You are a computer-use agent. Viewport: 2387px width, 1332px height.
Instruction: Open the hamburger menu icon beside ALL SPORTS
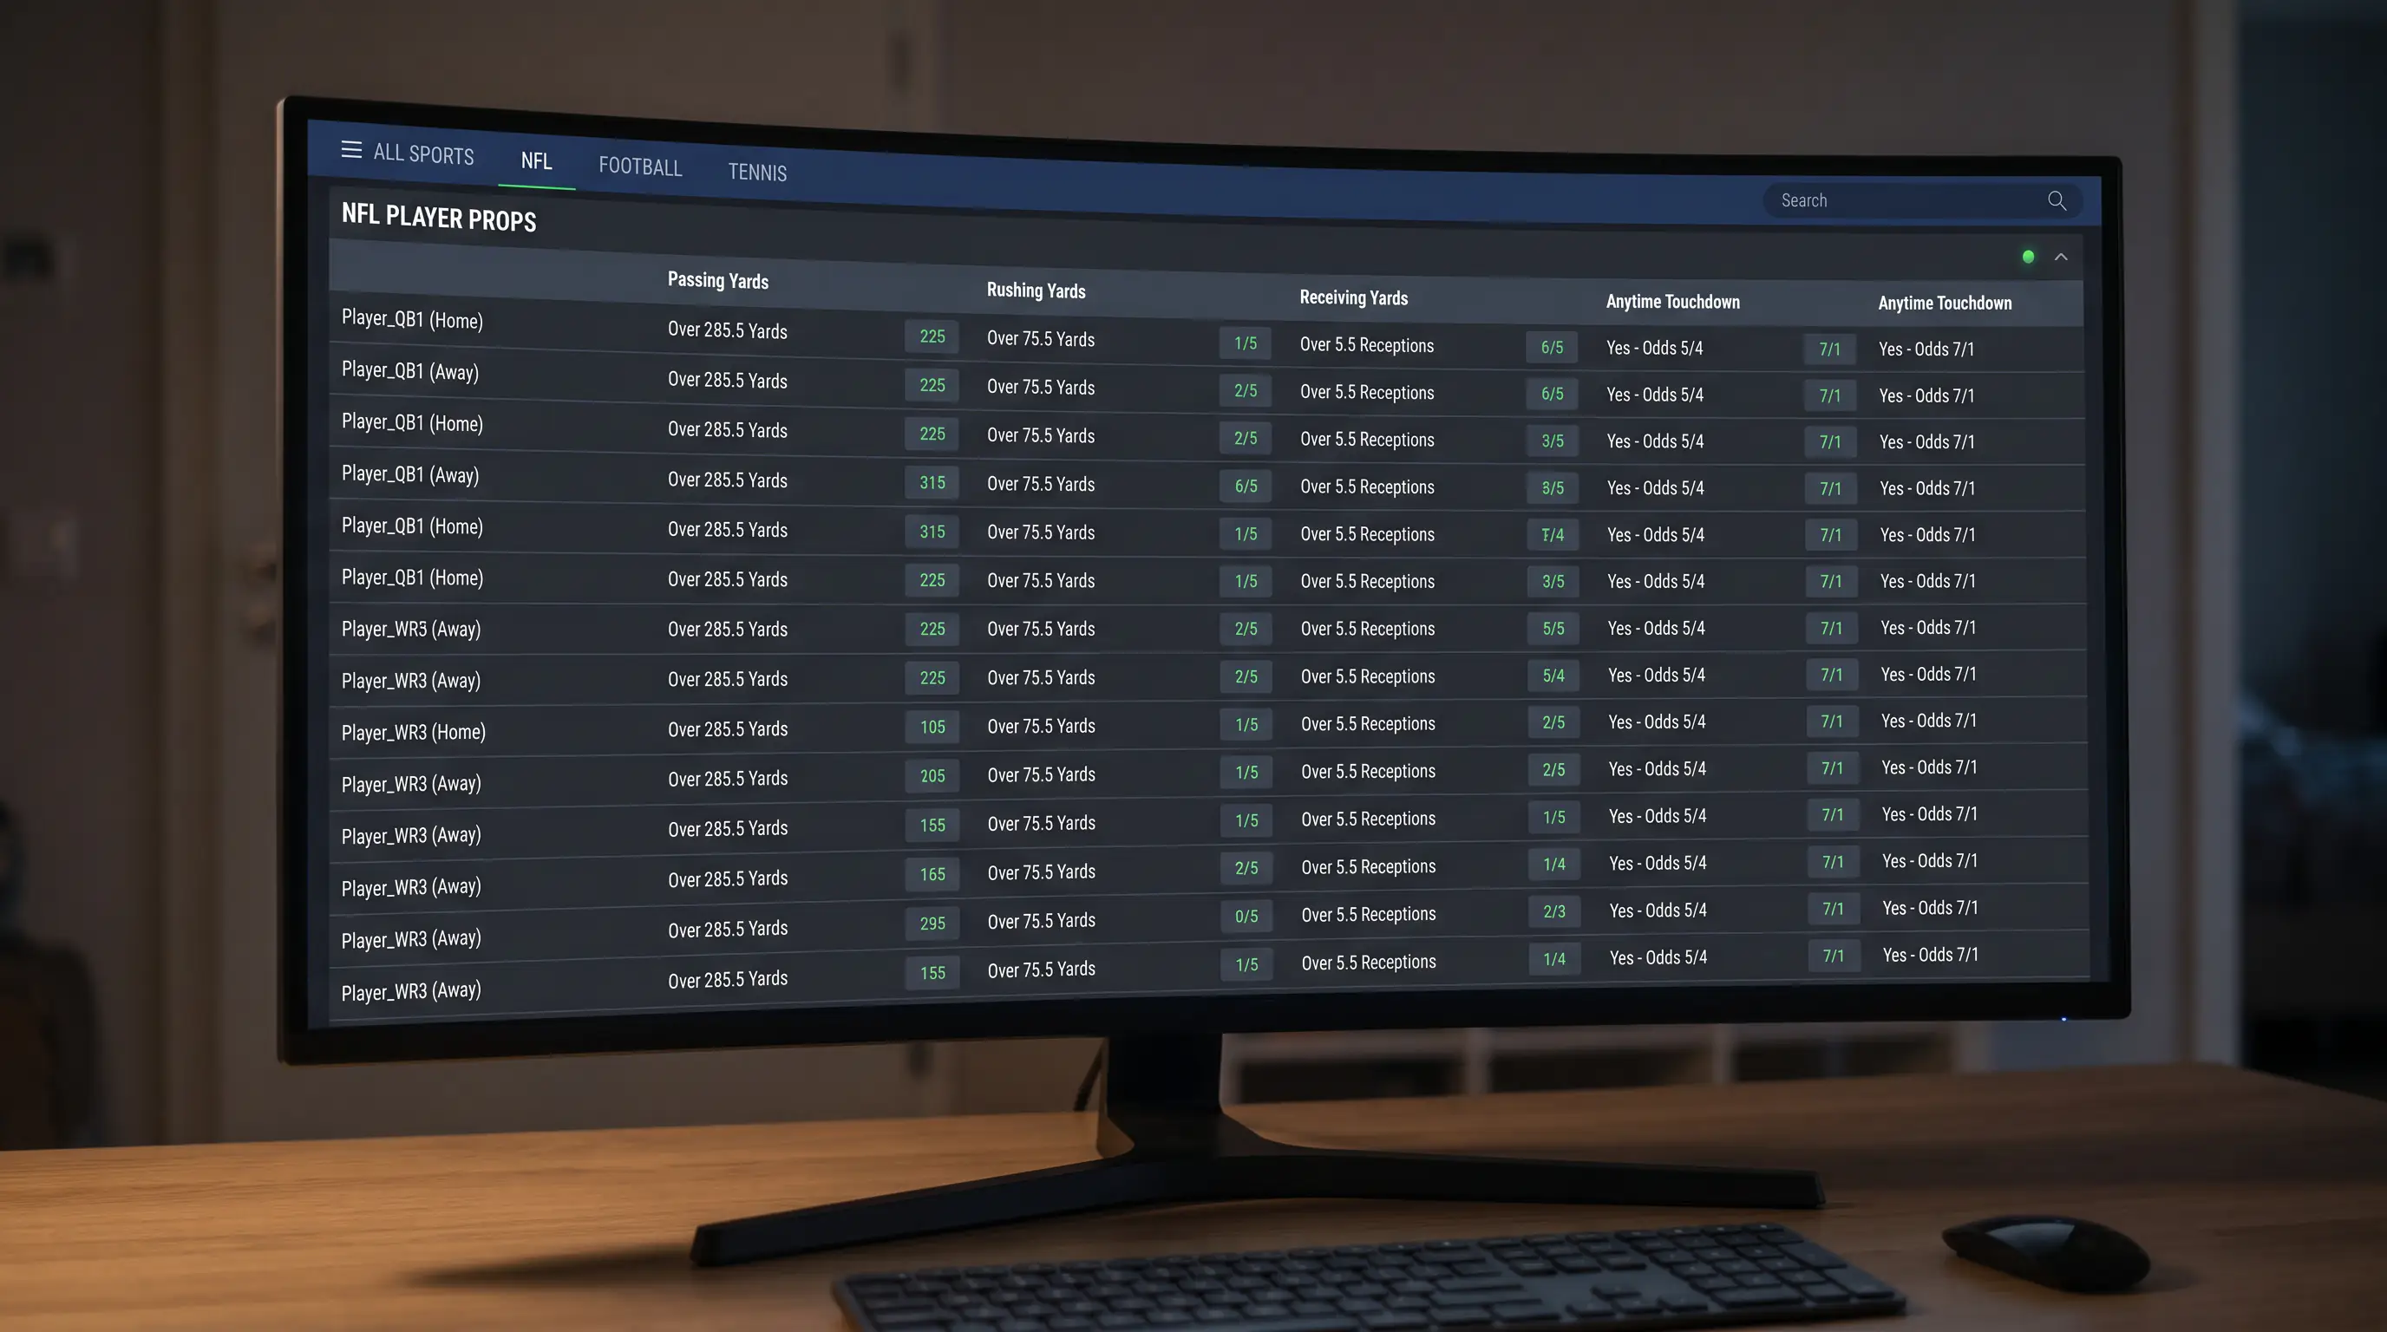(x=351, y=149)
